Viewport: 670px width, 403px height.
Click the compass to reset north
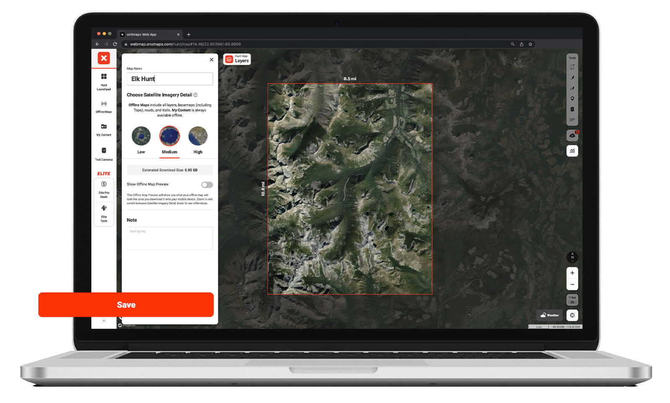(572, 258)
